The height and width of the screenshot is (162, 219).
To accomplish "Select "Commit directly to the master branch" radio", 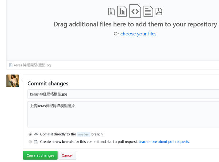I will [x=30, y=134].
